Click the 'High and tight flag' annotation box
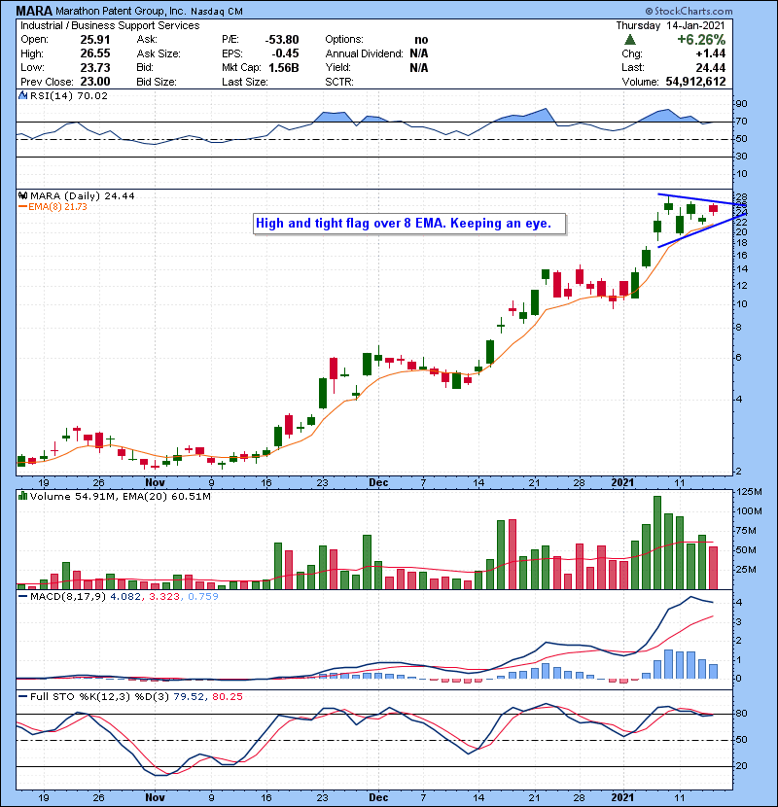778x807 pixels. [409, 224]
